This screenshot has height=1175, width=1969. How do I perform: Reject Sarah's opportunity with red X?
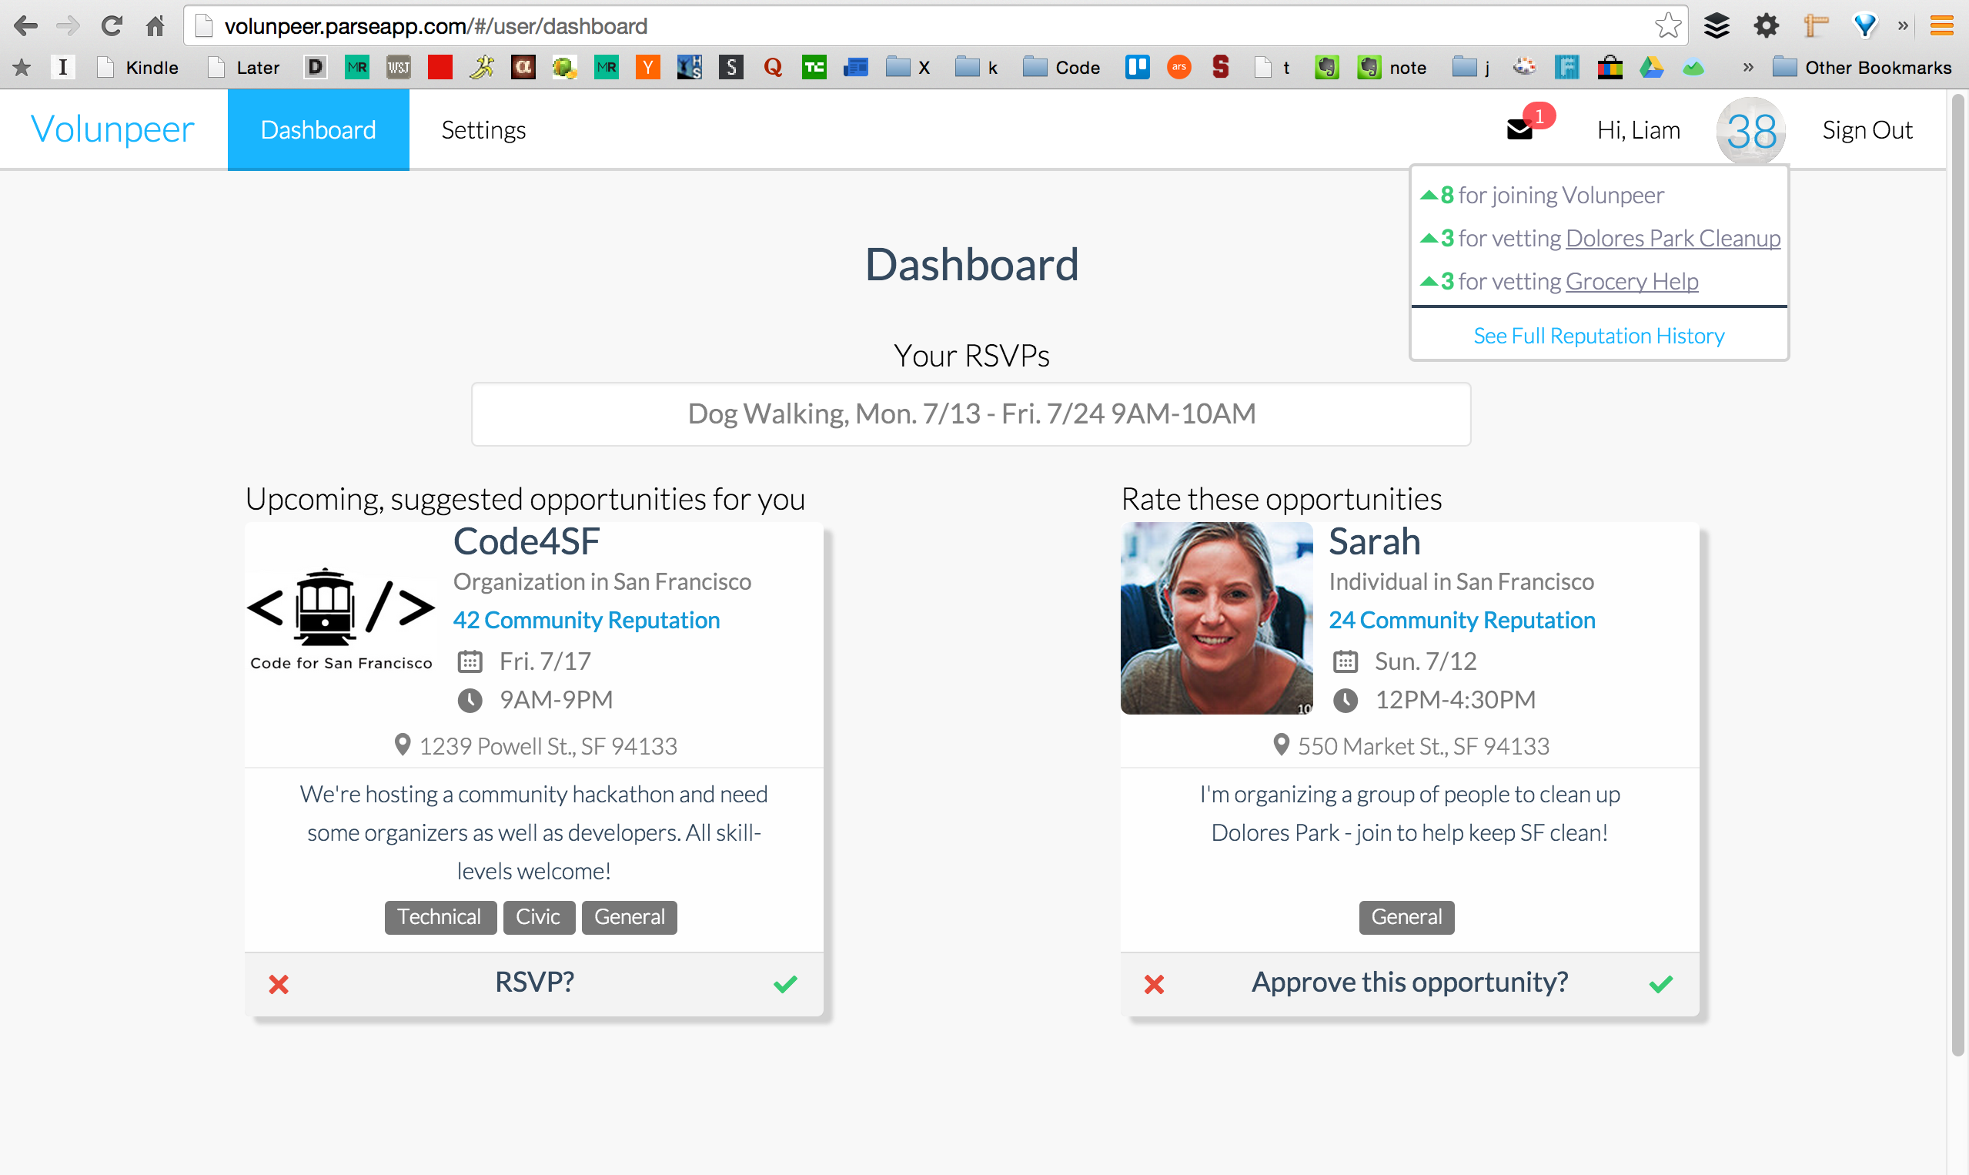[x=1154, y=984]
